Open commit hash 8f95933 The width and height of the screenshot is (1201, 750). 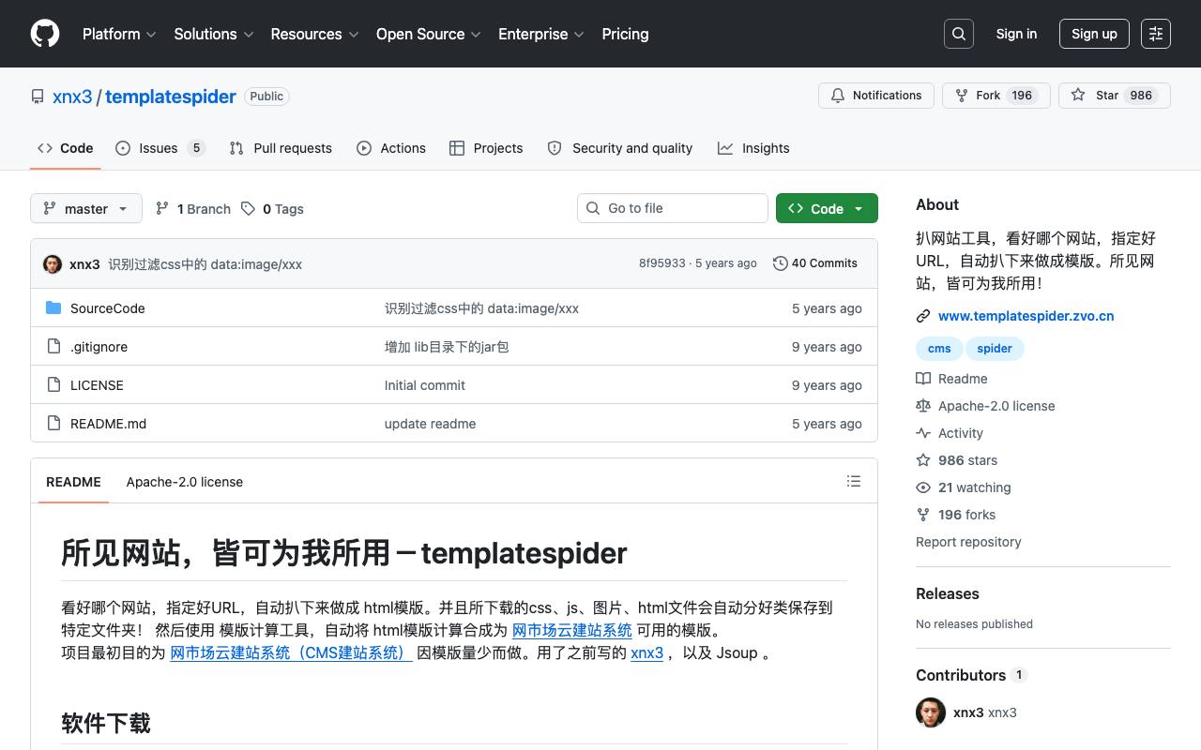point(662,263)
